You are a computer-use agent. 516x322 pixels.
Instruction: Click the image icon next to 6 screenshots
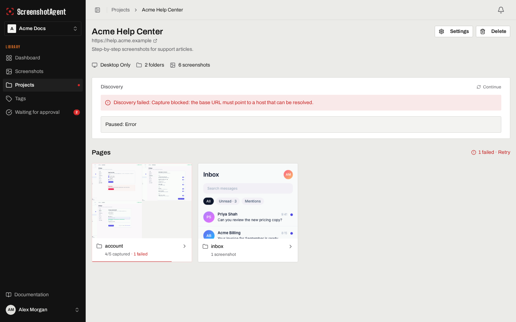(173, 65)
